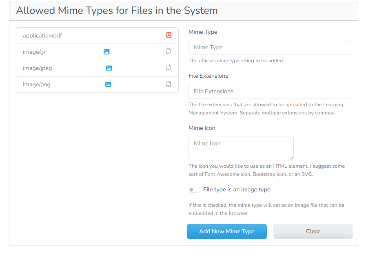Select the image/gif list entry text

pyautogui.click(x=35, y=52)
